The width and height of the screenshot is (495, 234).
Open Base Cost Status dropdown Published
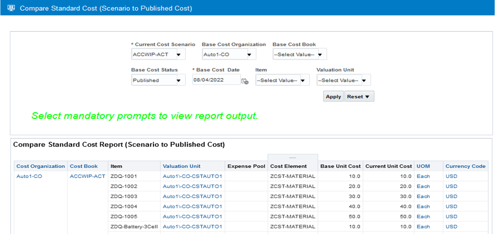158,80
